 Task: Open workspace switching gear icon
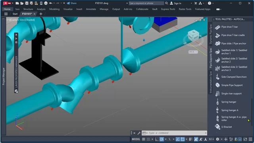(x=217, y=139)
